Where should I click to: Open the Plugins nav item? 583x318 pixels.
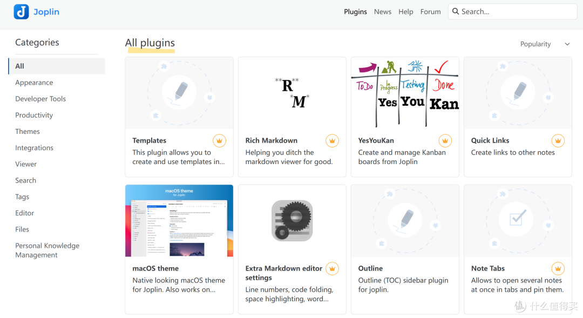point(355,11)
